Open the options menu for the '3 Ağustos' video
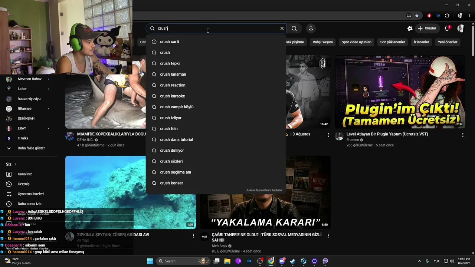 pyautogui.click(x=328, y=135)
